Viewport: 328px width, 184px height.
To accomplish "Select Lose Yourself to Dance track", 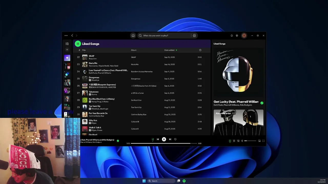I will [x=142, y=72].
